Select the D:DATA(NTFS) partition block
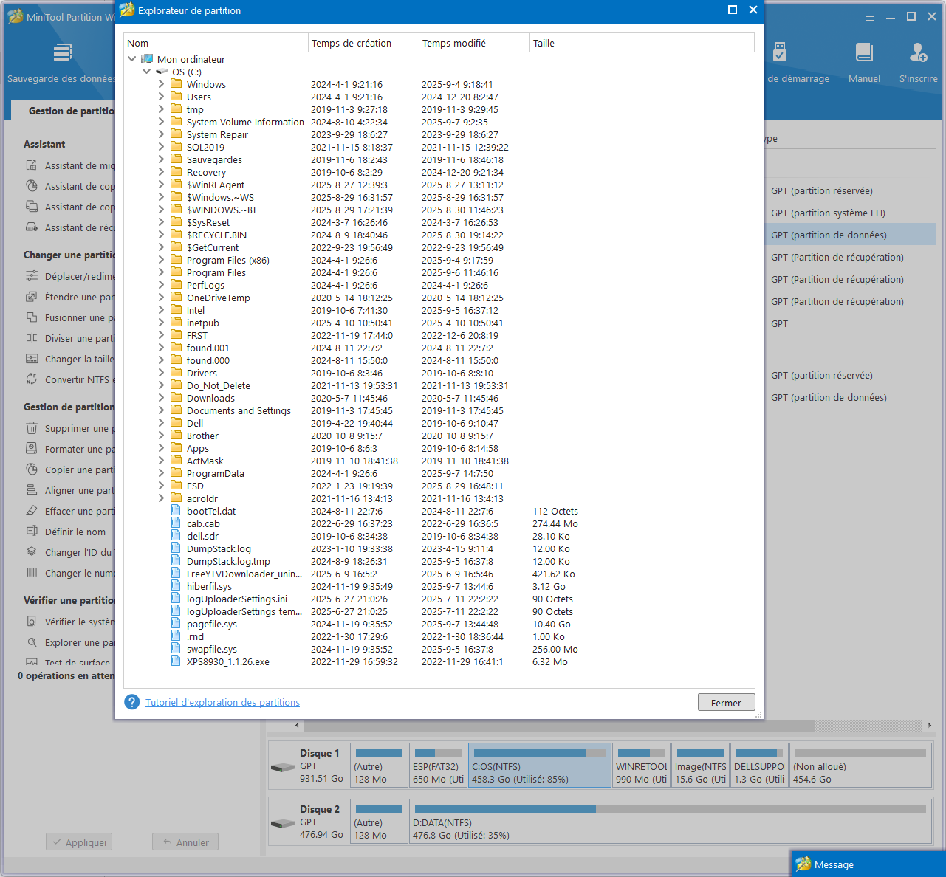This screenshot has width=946, height=877. (671, 822)
